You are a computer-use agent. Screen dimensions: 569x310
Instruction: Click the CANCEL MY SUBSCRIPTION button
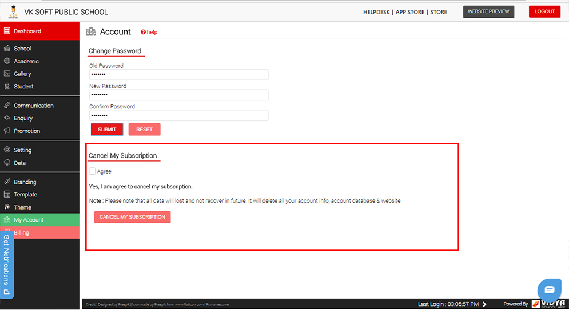pos(132,217)
